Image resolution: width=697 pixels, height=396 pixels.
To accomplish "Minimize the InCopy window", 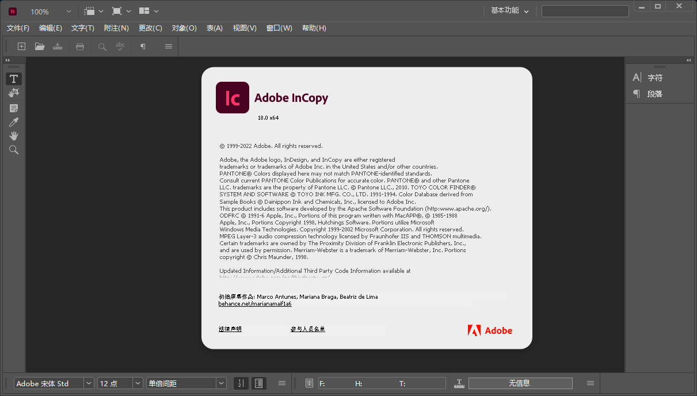I will [x=642, y=6].
